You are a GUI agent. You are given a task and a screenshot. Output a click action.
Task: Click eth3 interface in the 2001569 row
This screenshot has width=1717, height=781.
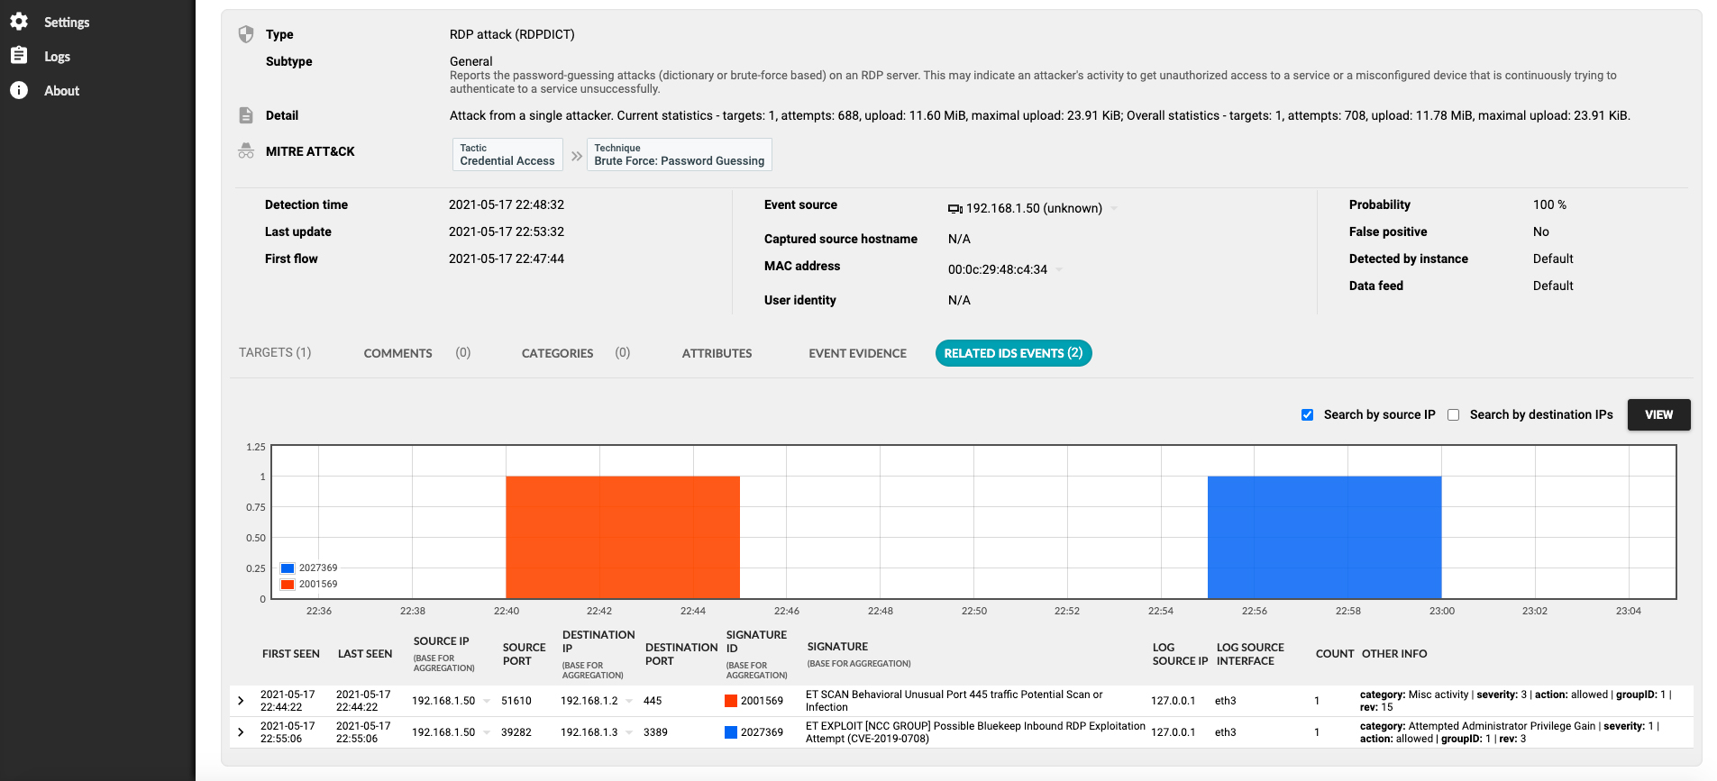[x=1225, y=701]
